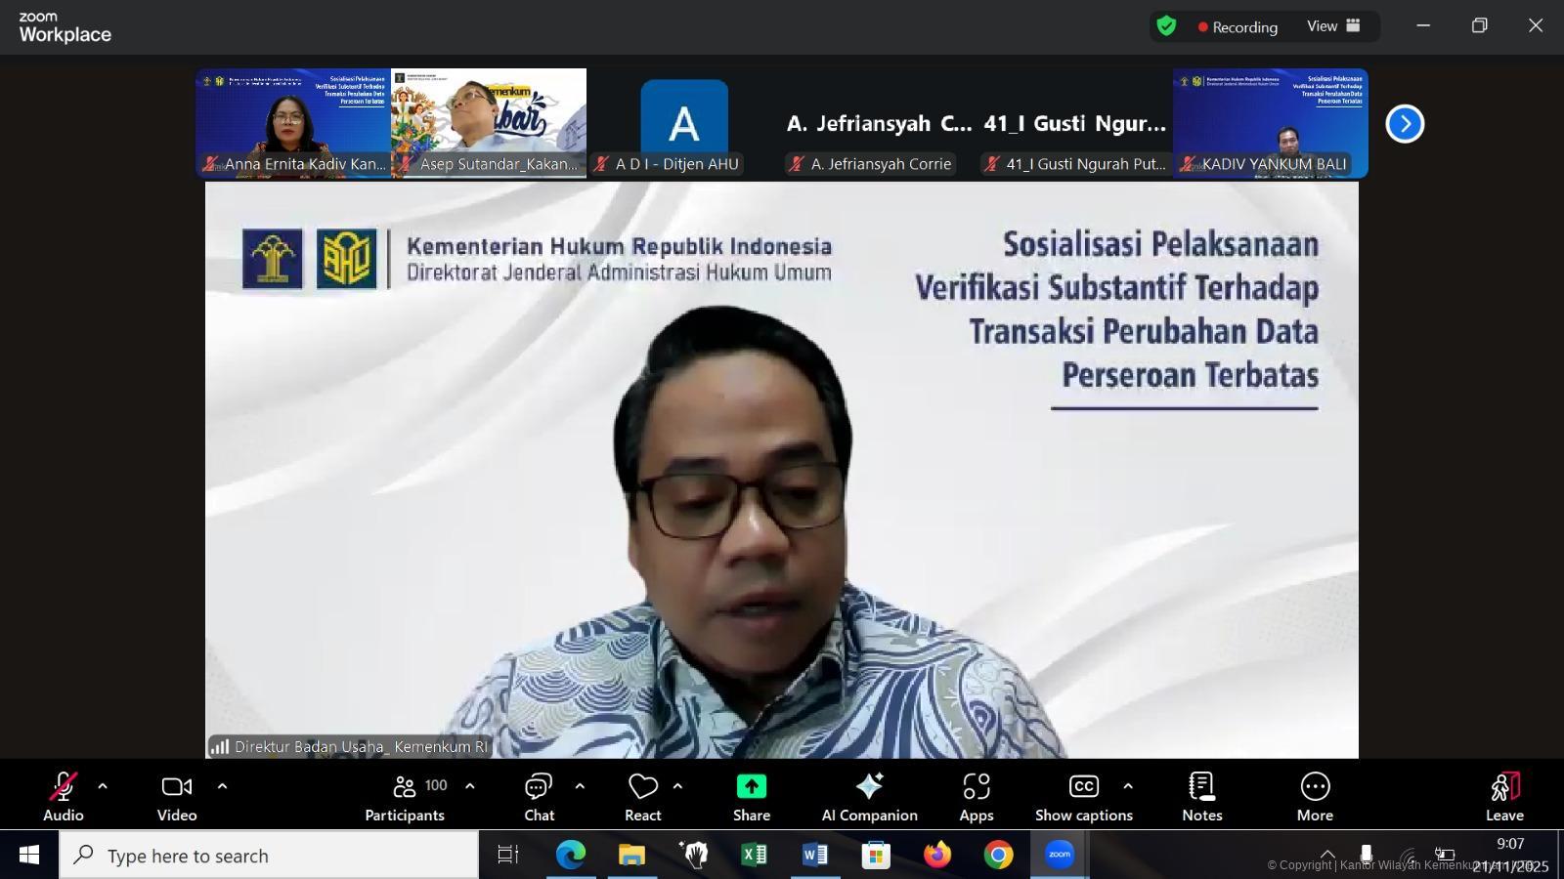Expand audio settings arrow next to Audio

[x=103, y=786]
